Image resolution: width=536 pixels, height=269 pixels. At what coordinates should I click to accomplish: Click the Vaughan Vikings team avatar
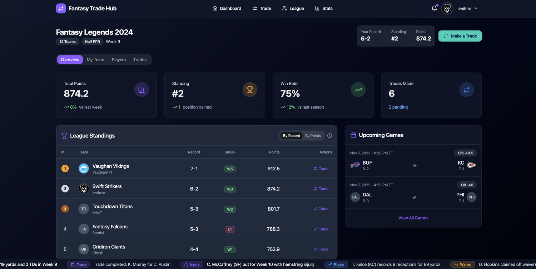(84, 169)
